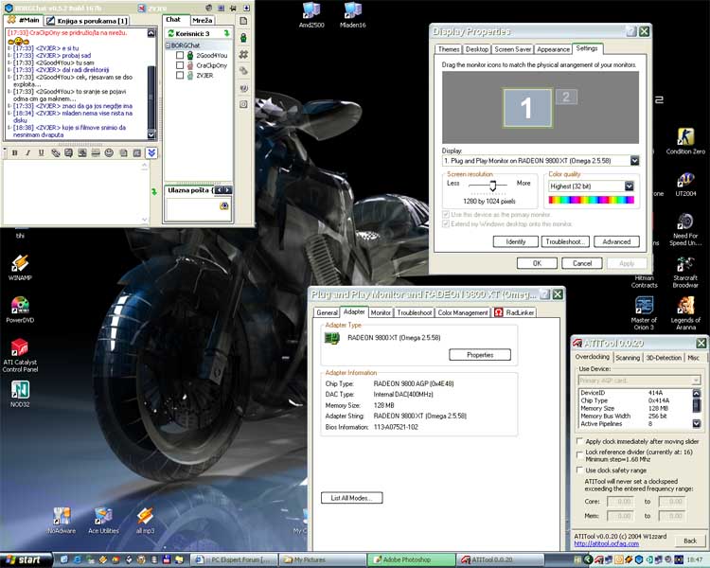The image size is (710, 568).
Task: Enable the Use clock safety range checkbox
Action: point(578,470)
